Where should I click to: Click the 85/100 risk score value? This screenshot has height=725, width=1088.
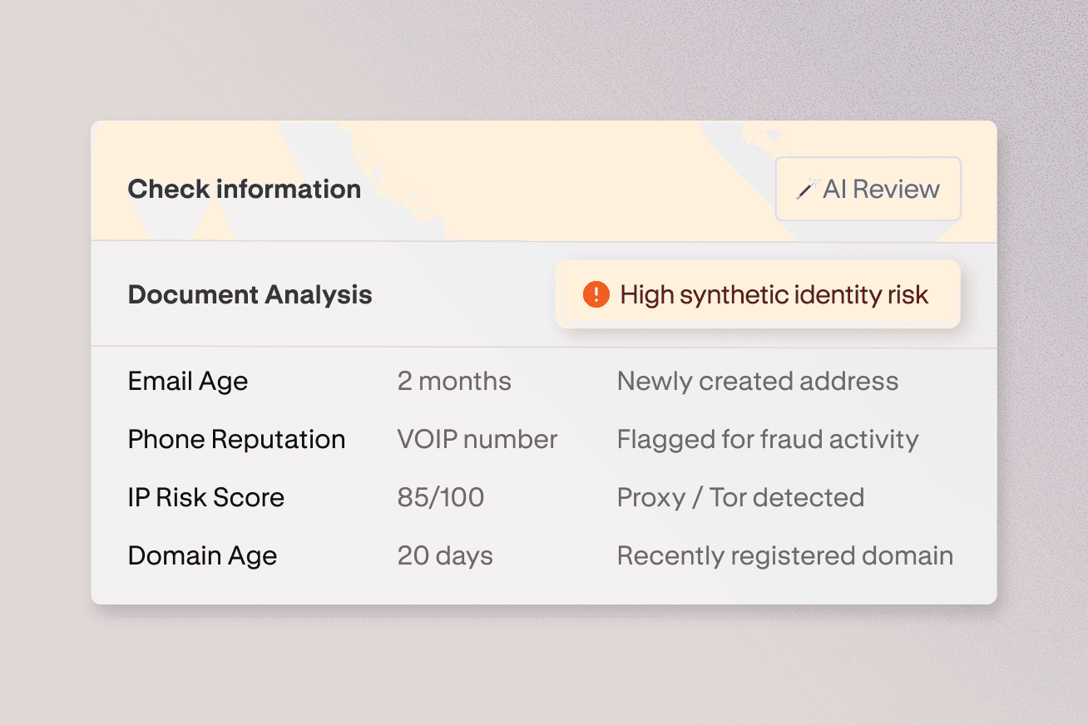tap(441, 497)
